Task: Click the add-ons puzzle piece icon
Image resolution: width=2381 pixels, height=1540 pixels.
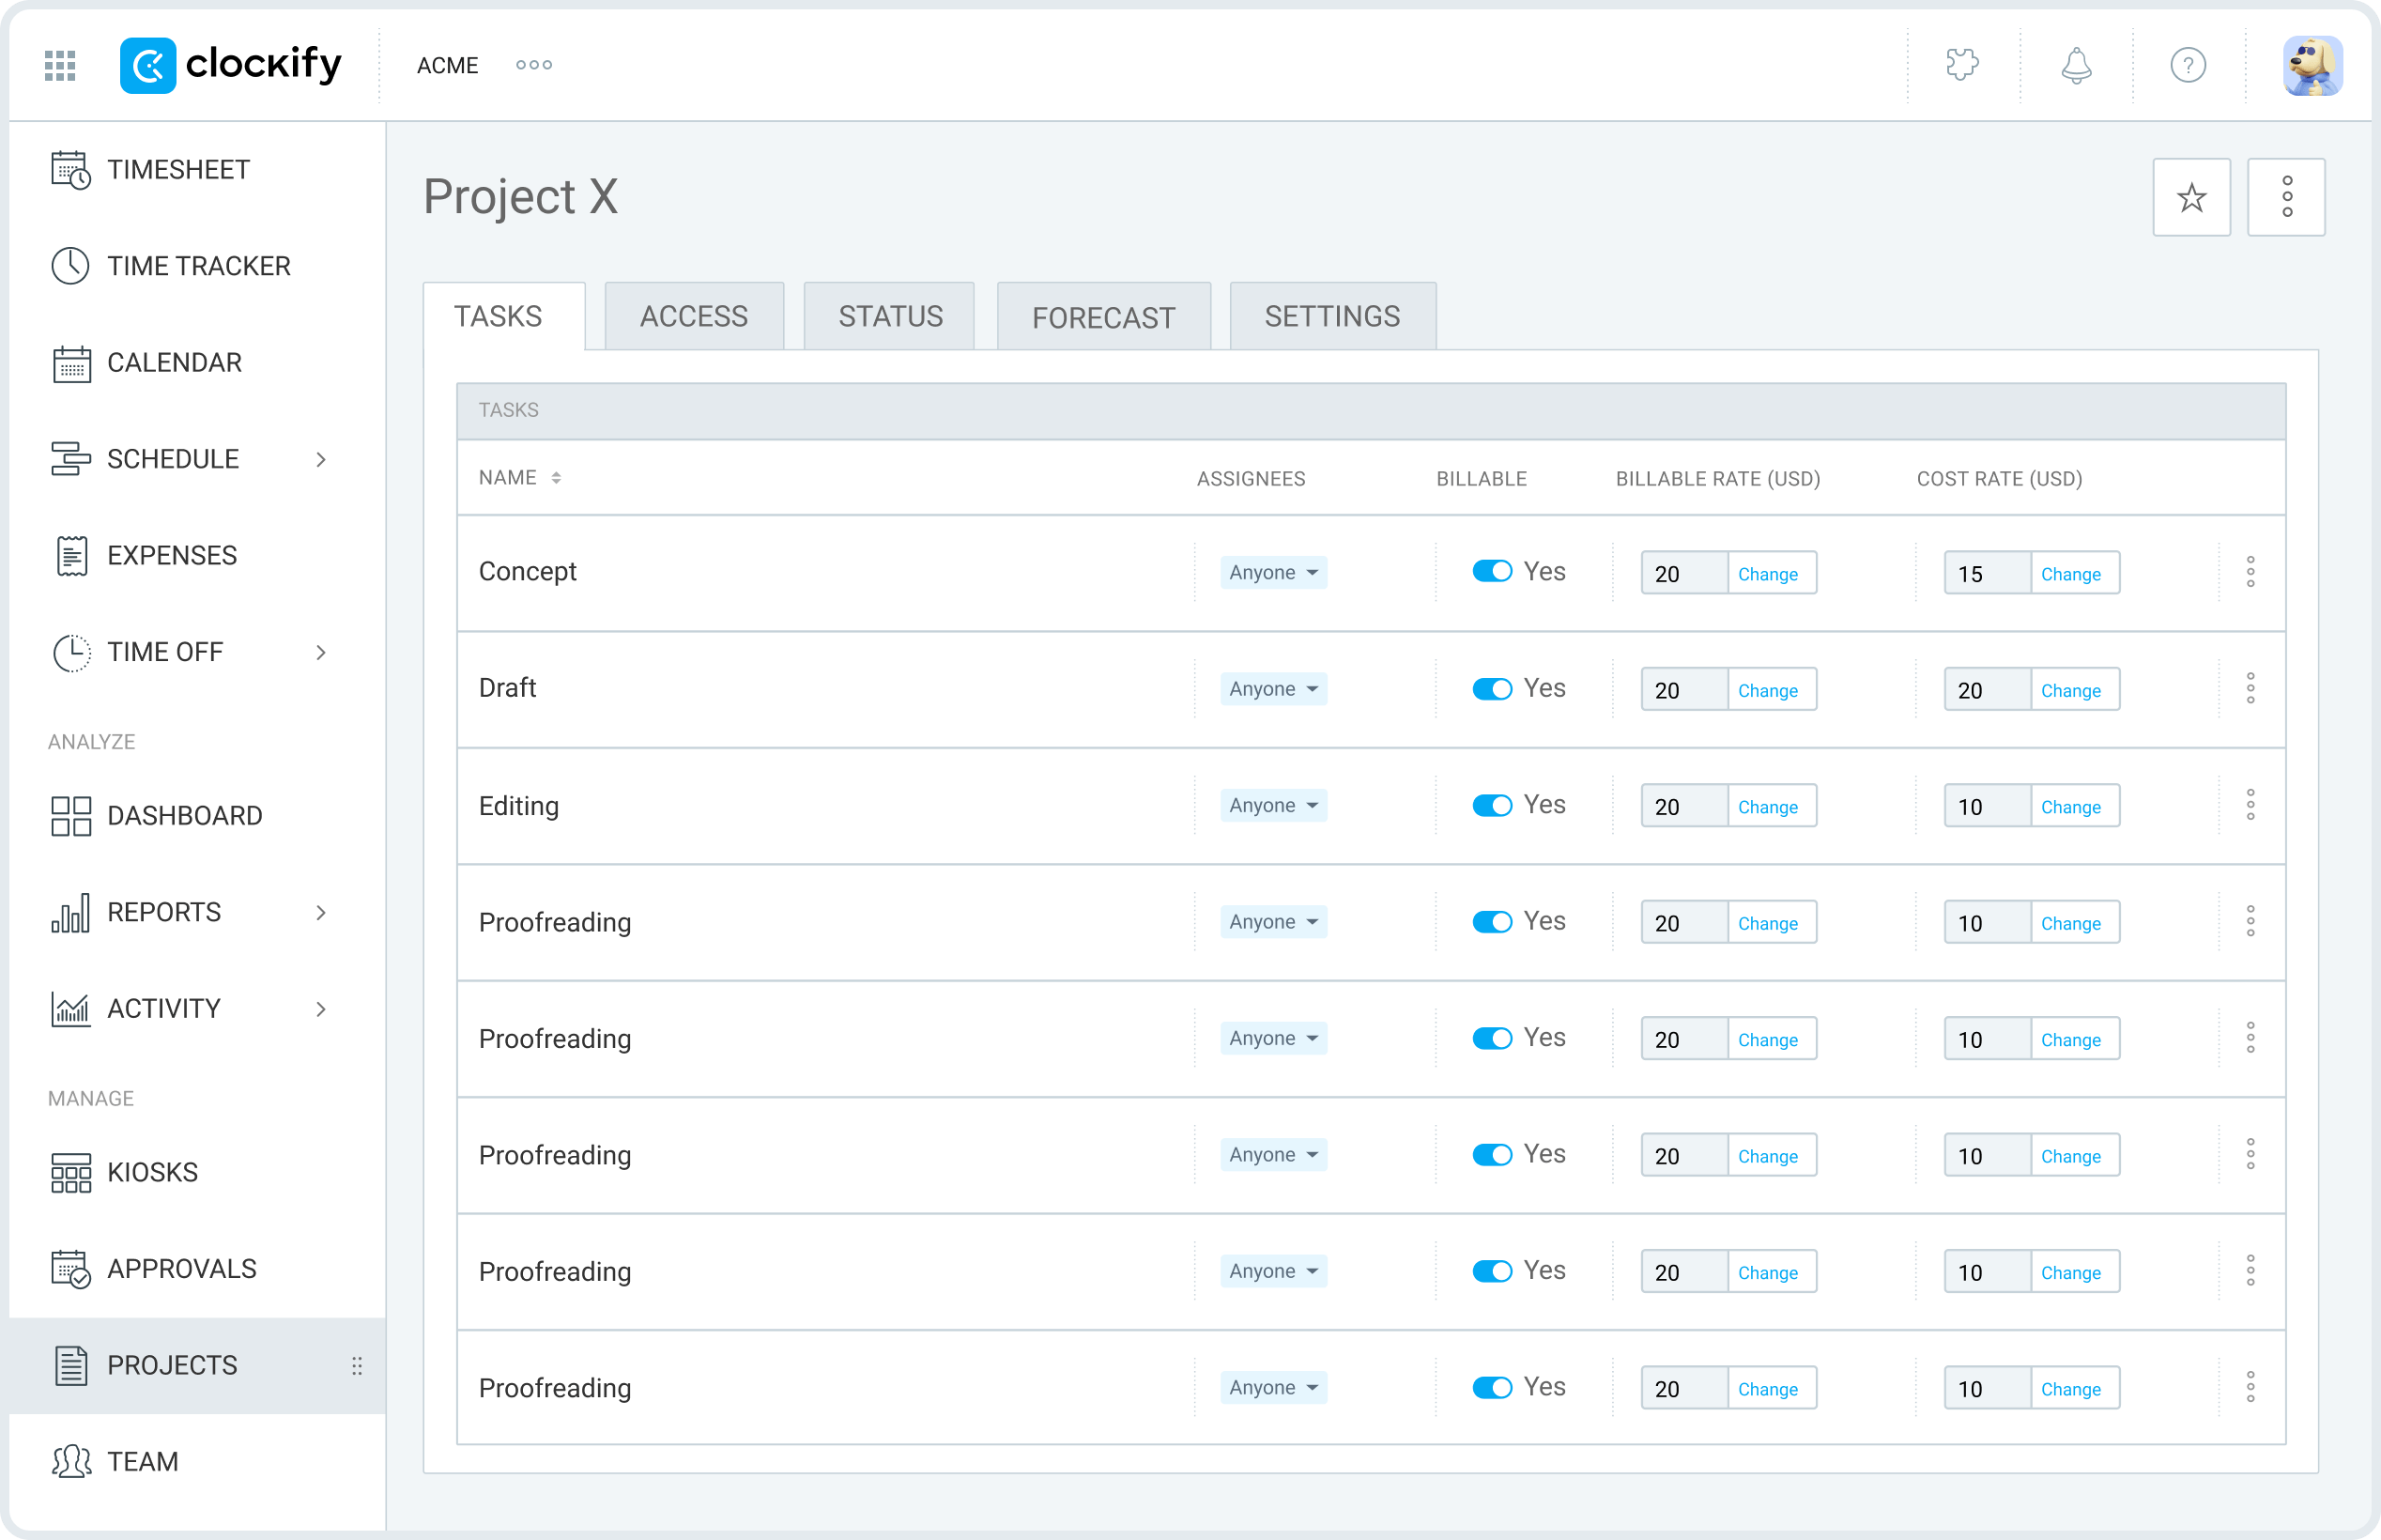Action: (x=1962, y=65)
